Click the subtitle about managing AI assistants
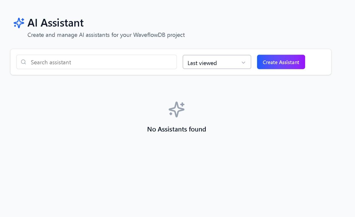This screenshot has height=217, width=355. tap(106, 35)
